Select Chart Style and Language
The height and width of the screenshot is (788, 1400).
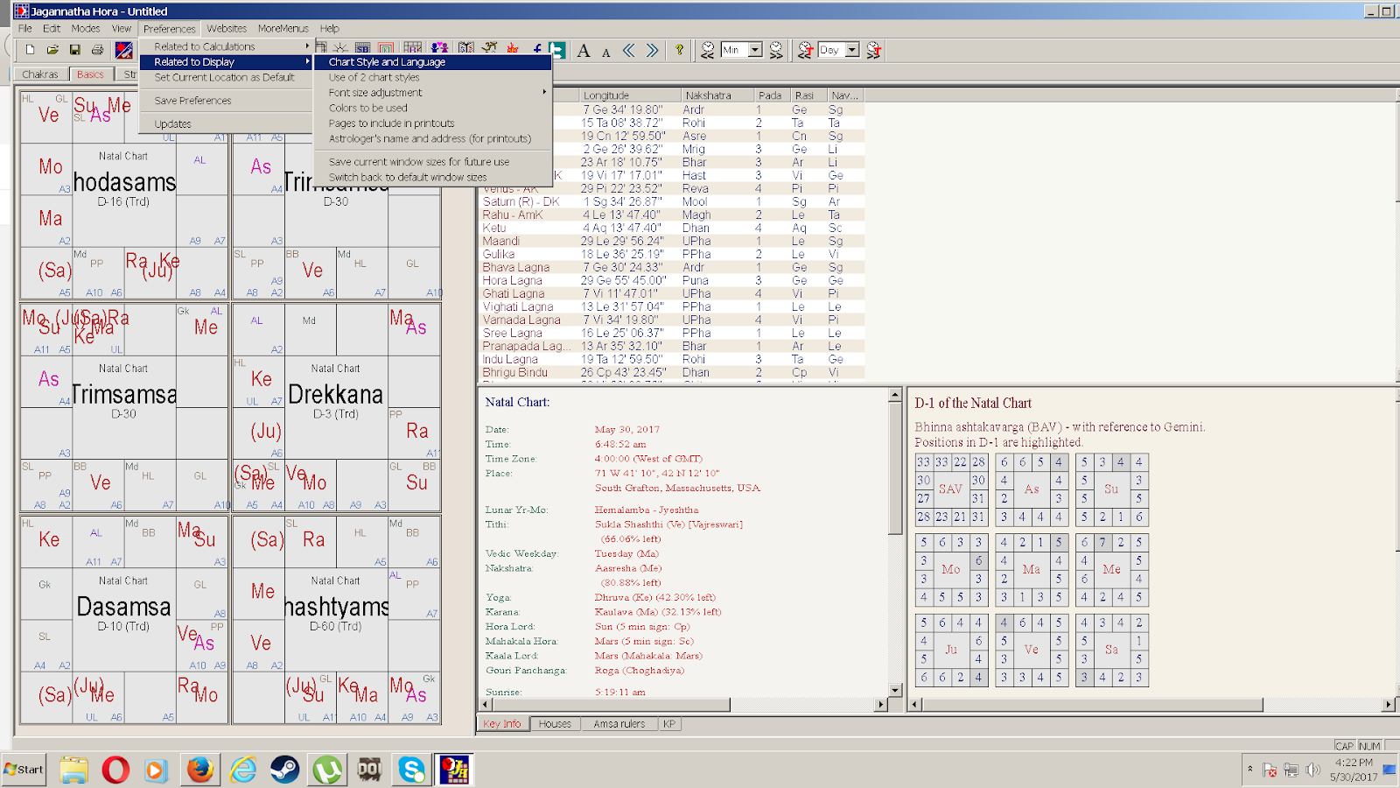click(x=432, y=62)
